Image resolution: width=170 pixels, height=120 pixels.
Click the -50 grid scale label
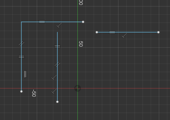coord(34,93)
